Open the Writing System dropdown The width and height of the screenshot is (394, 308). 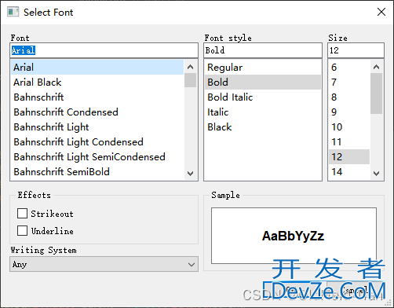104,264
